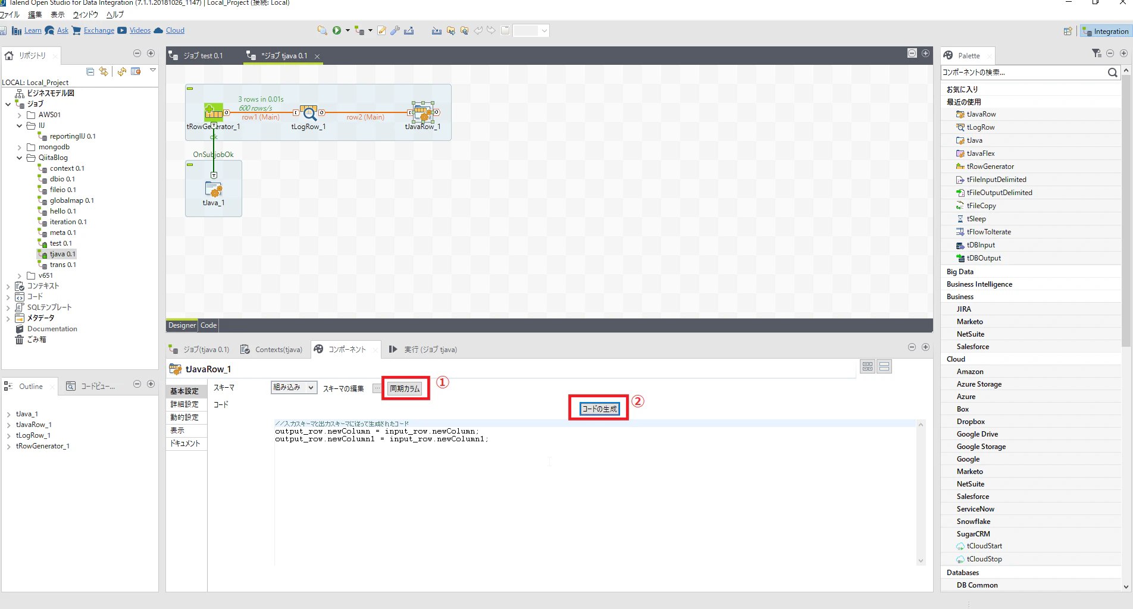The image size is (1133, 609).
Task: Click the palette search magnifier icon
Action: pos(1112,73)
